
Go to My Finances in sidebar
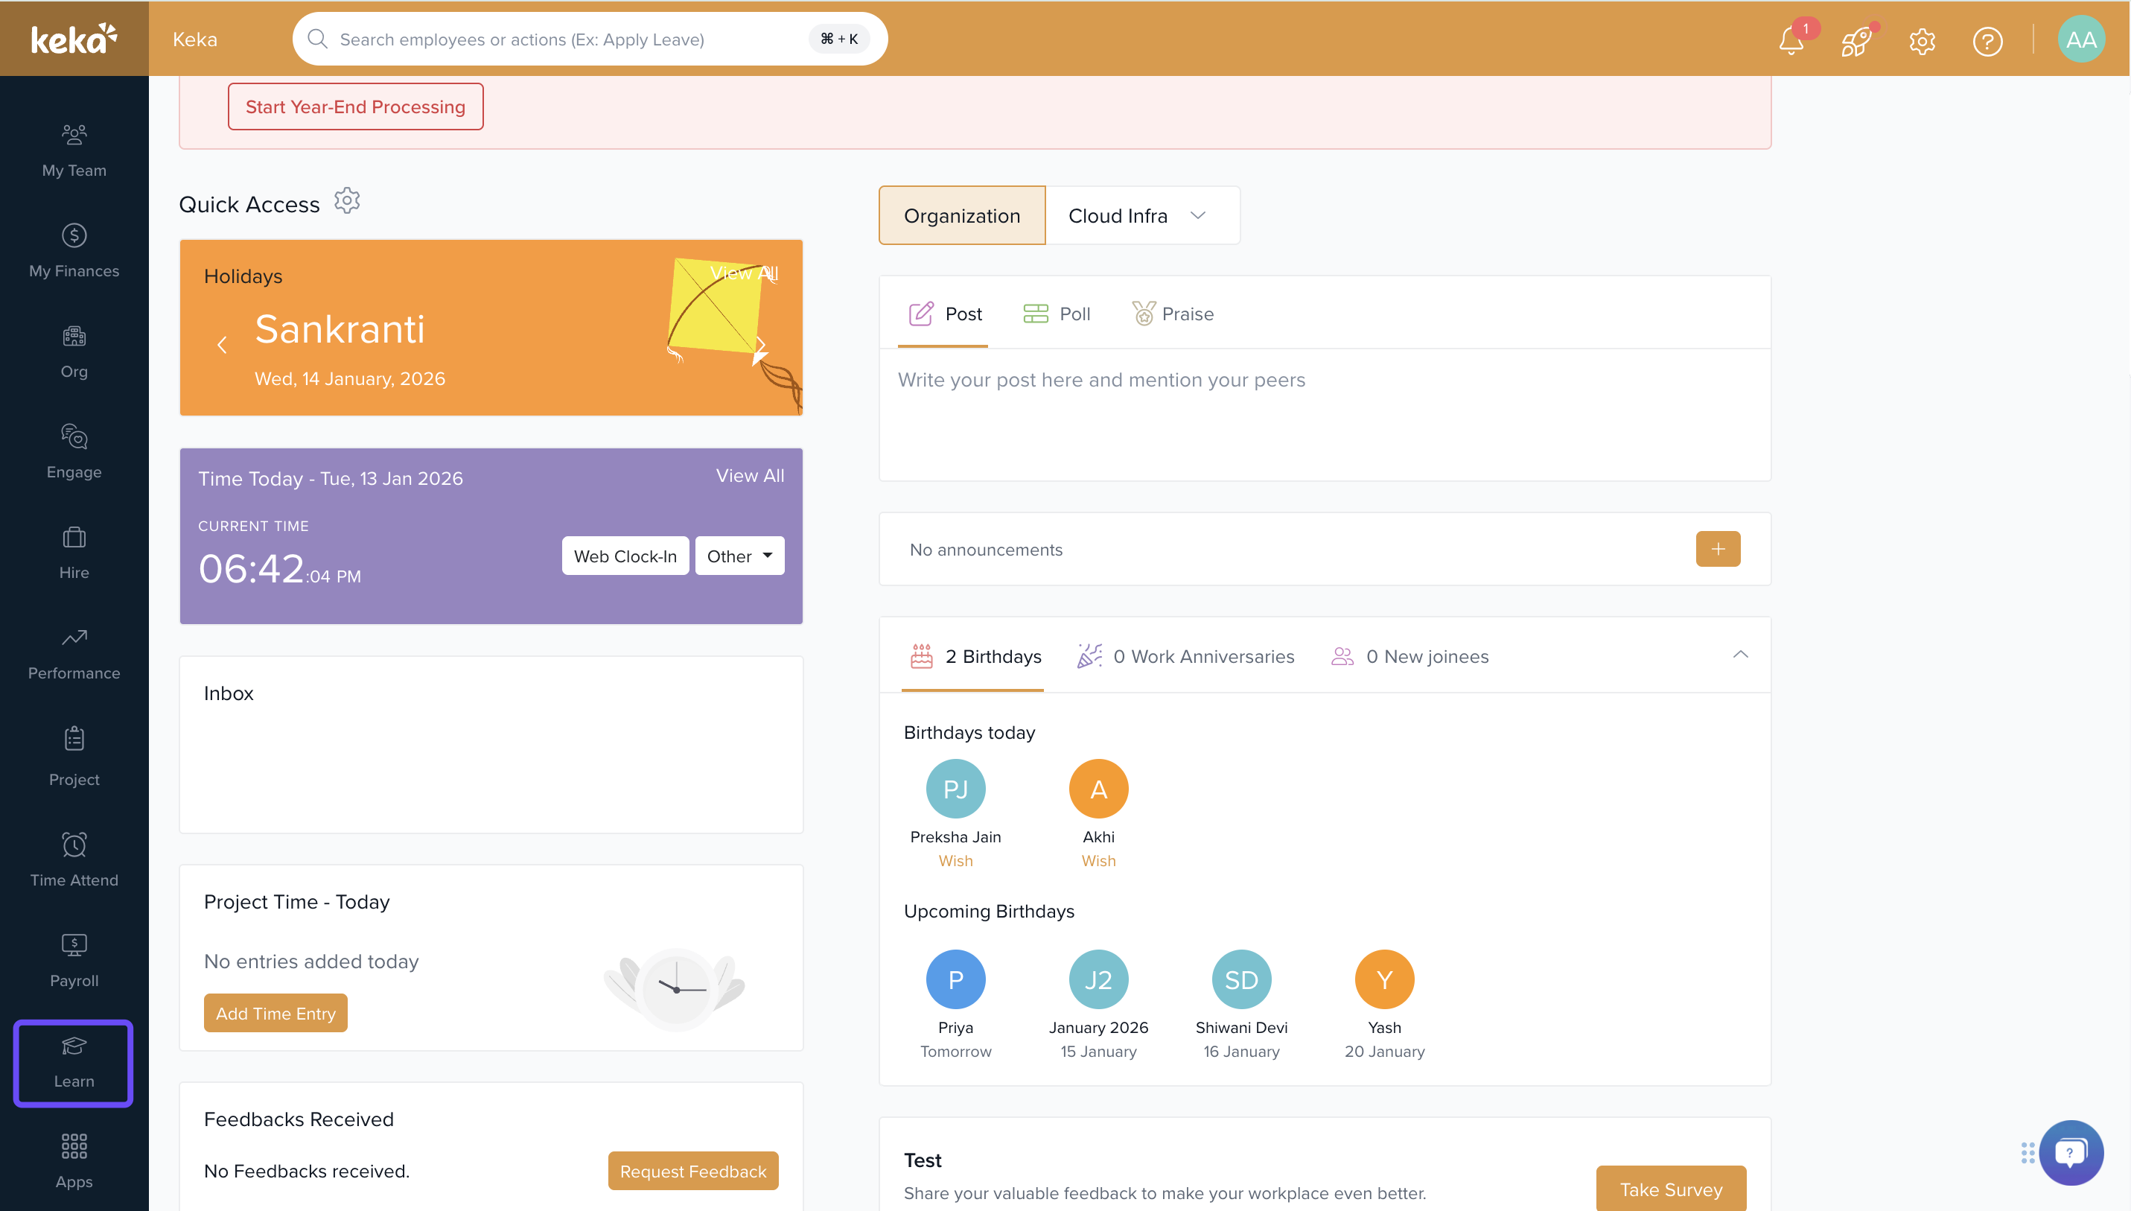pos(74,250)
